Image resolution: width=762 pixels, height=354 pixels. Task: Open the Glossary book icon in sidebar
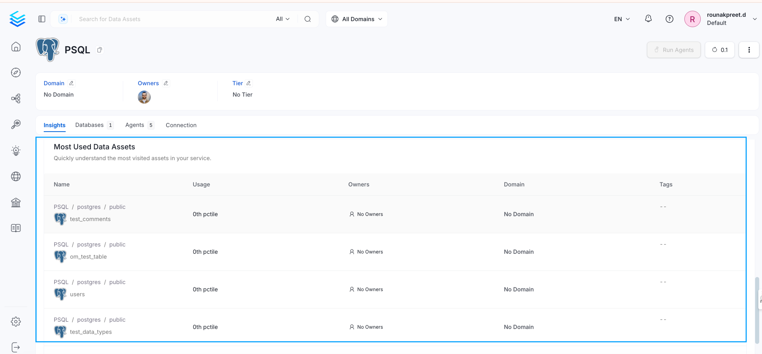[x=16, y=228]
